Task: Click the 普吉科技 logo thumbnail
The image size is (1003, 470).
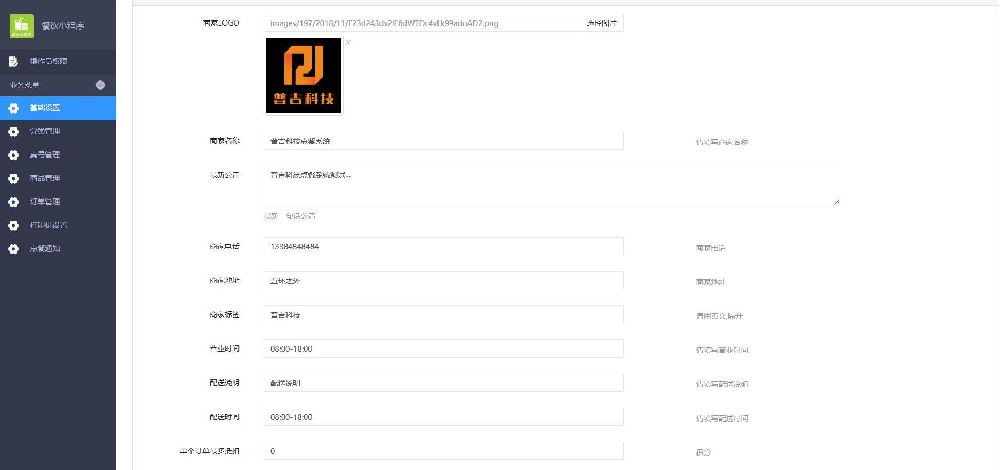Action: 304,76
